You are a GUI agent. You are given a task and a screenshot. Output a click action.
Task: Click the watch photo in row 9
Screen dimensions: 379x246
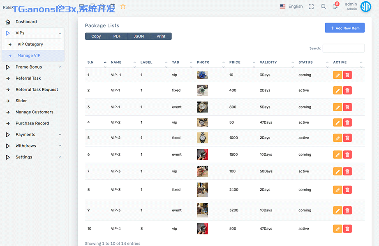pos(202,210)
